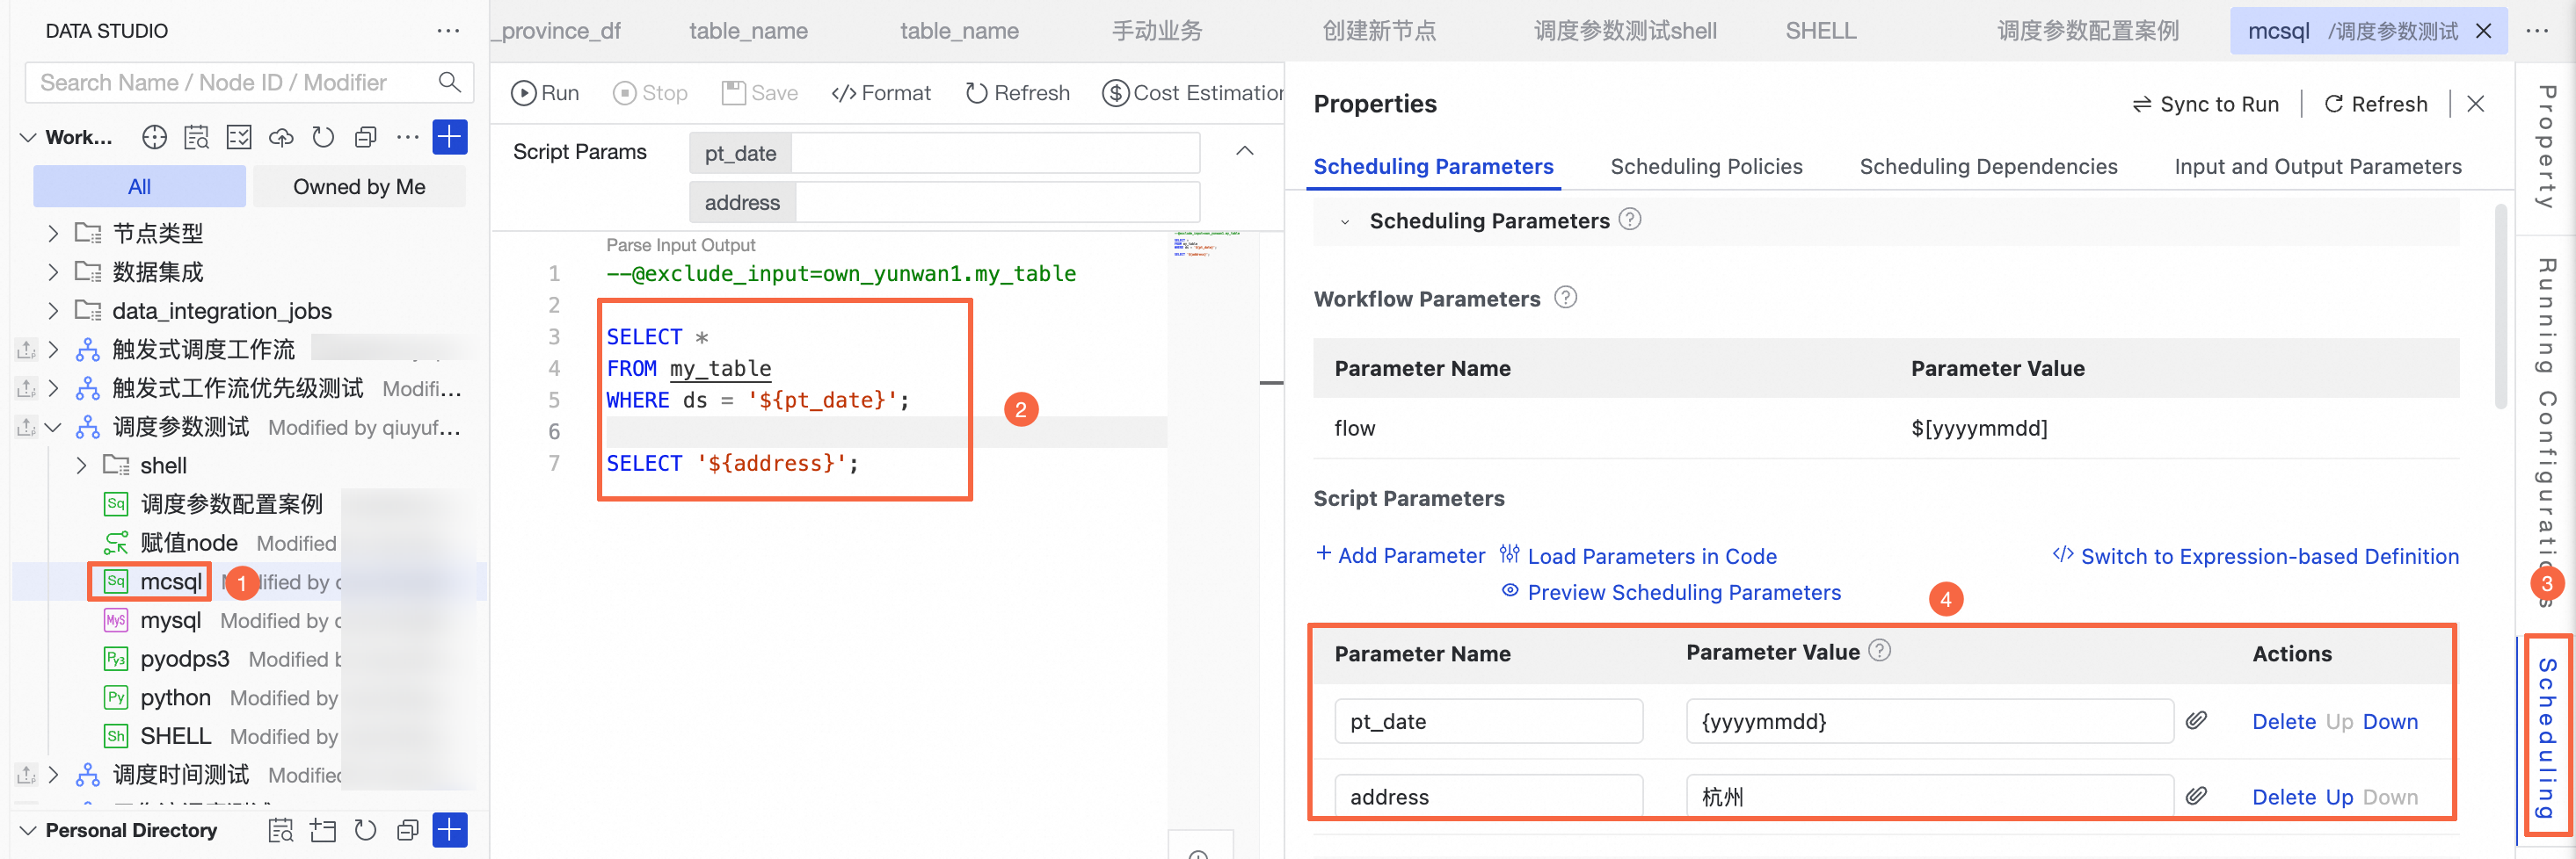Expand the 节点类型 folder
The height and width of the screenshot is (859, 2576).
[54, 234]
